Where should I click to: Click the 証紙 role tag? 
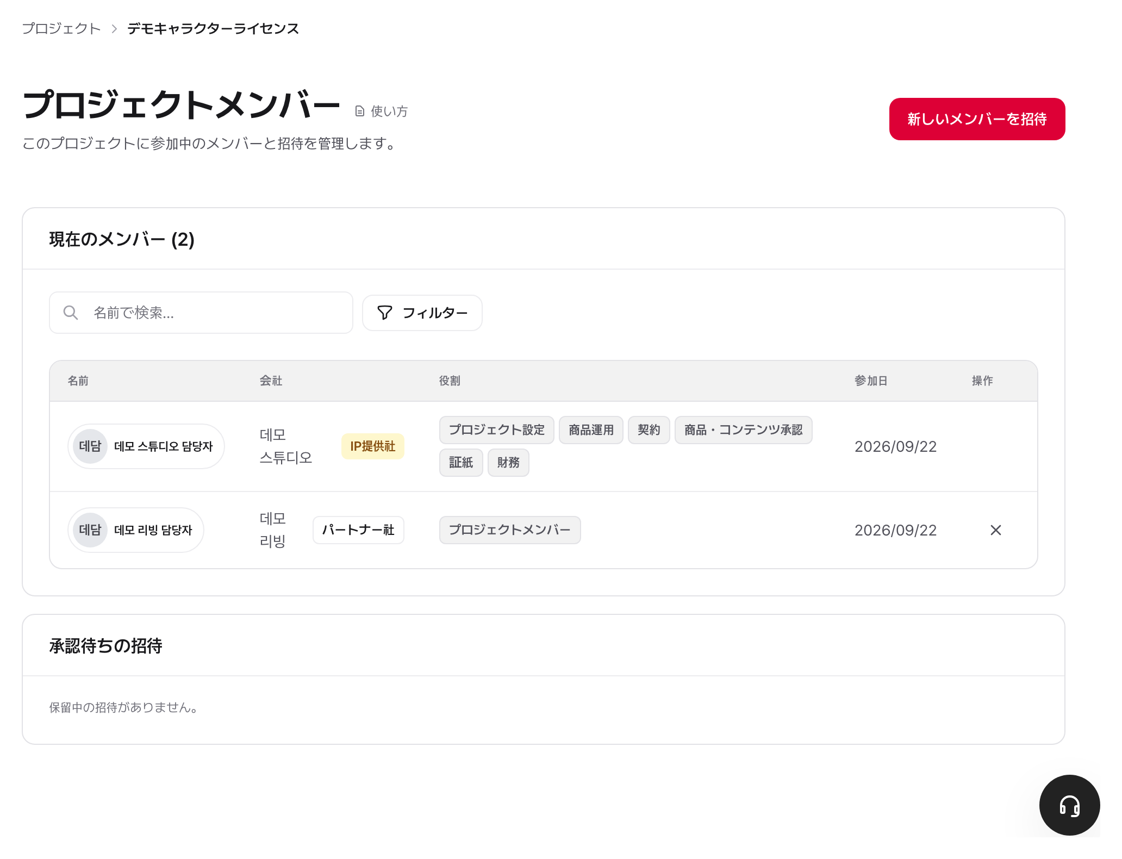[461, 463]
